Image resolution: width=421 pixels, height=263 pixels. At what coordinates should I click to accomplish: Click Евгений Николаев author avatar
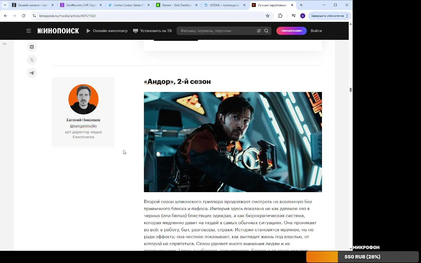[x=83, y=99]
